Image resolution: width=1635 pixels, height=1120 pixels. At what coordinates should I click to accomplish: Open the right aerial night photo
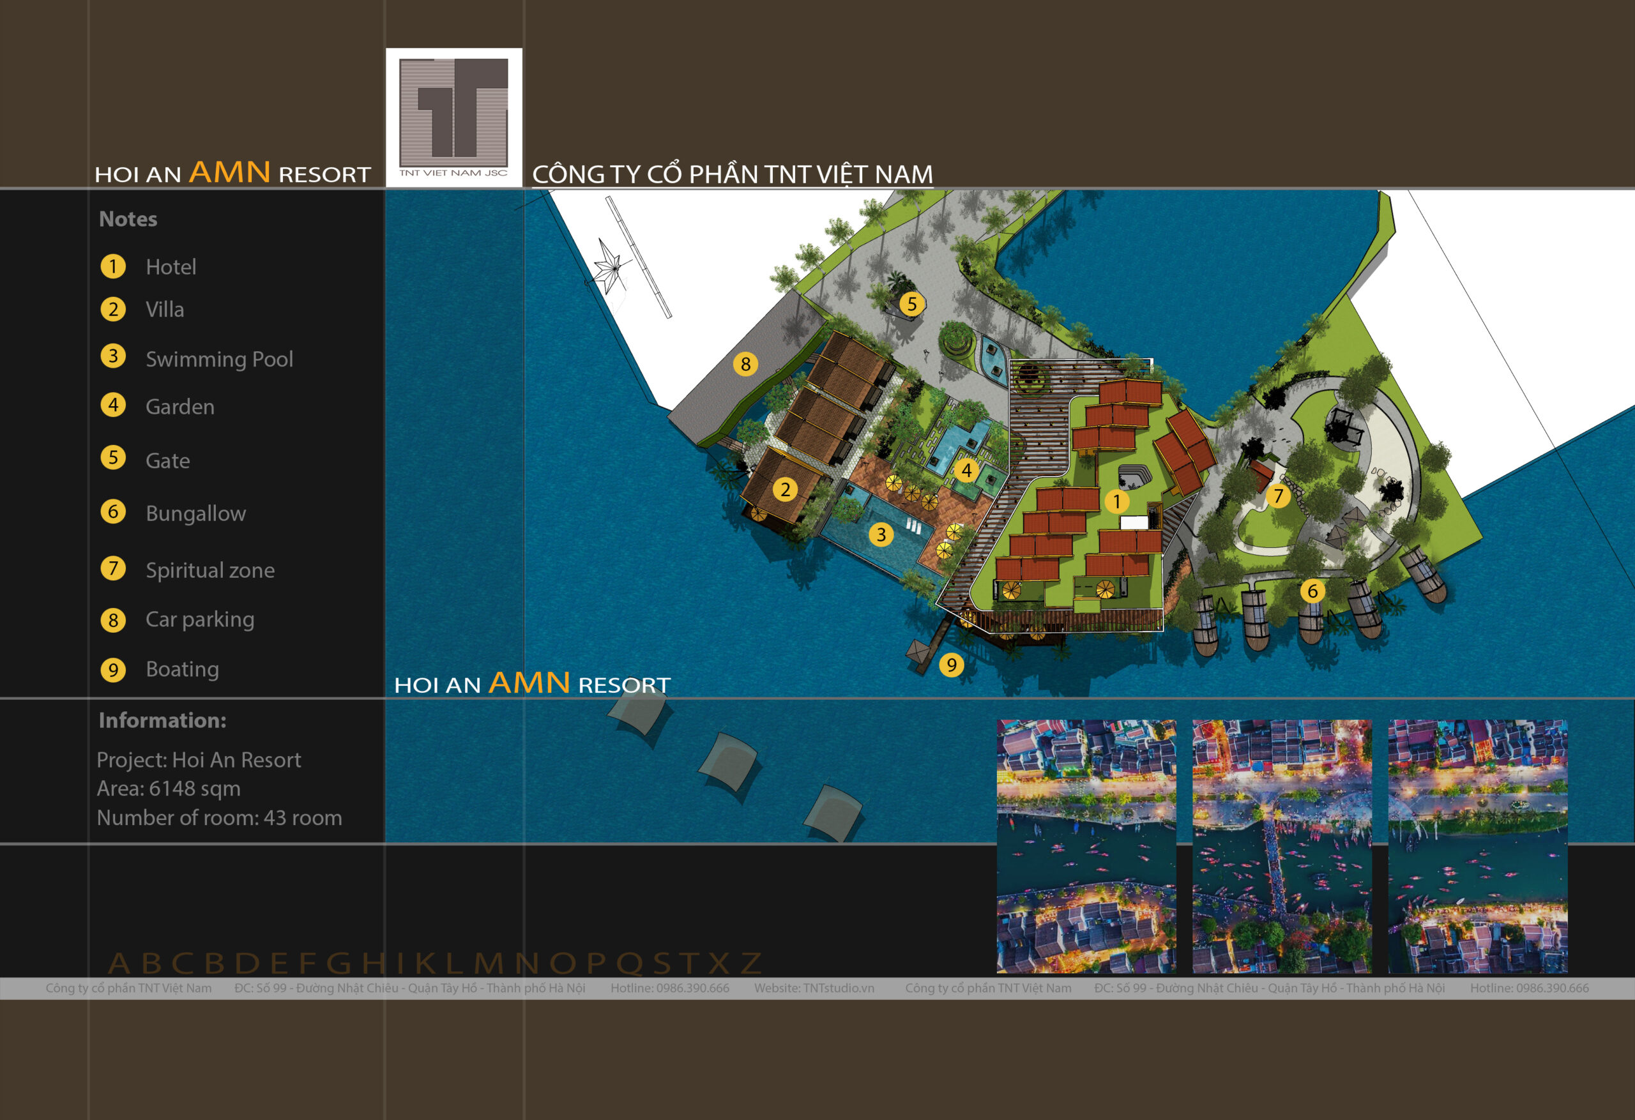pos(1477,846)
